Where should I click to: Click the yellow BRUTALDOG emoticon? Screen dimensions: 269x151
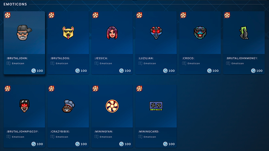68,33
